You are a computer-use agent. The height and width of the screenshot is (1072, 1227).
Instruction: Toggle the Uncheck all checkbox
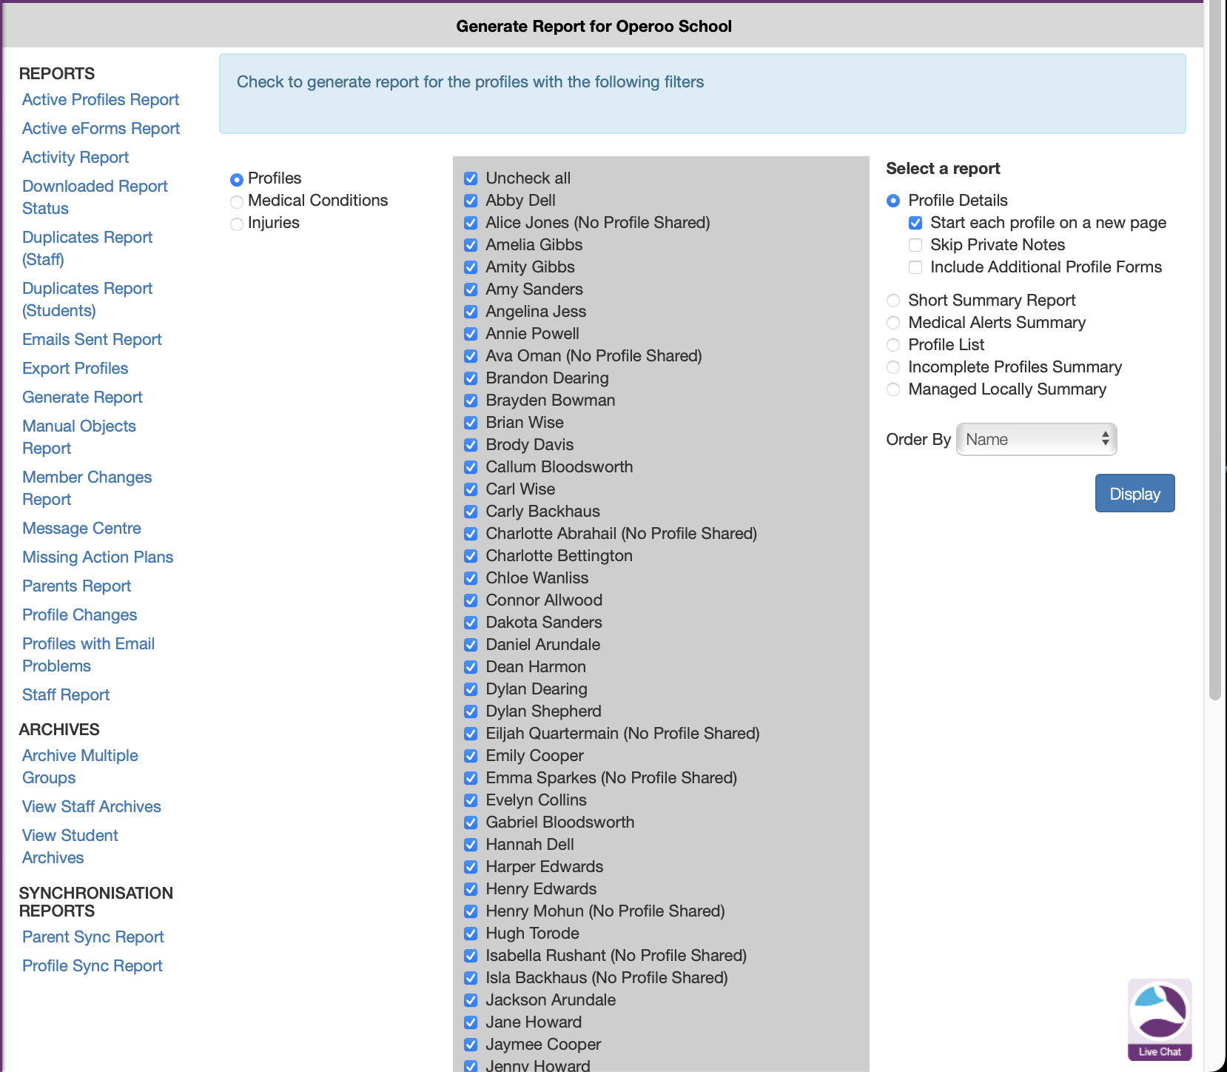click(471, 178)
